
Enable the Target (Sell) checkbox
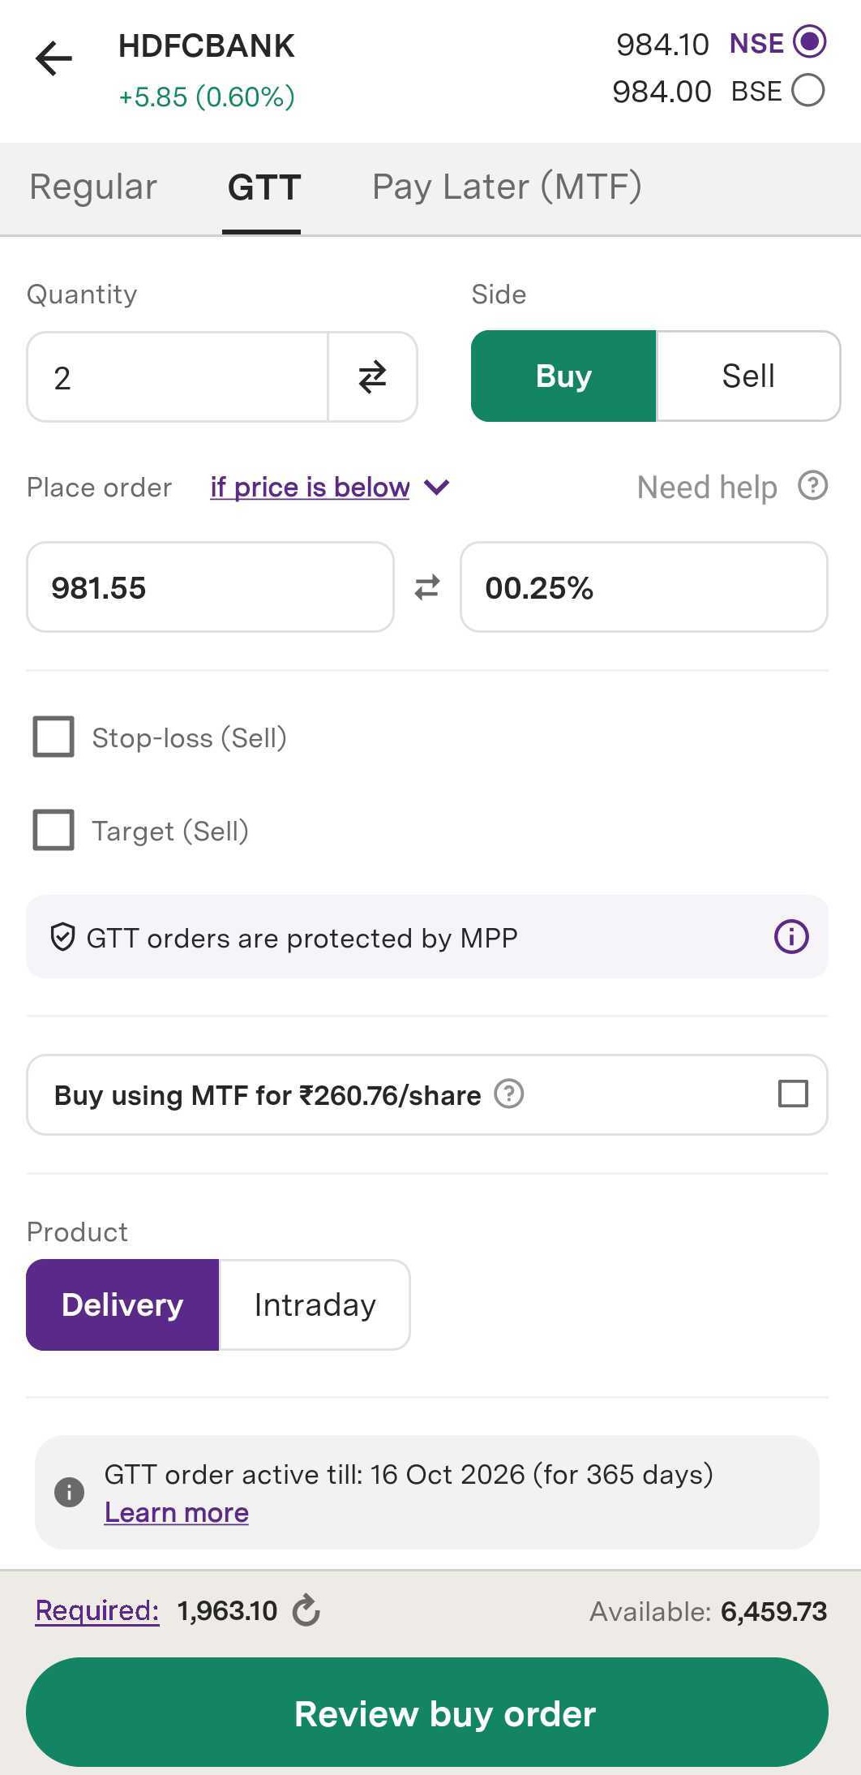54,830
